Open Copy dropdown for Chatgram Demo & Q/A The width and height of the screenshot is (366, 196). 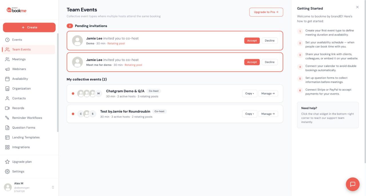tap(249, 94)
